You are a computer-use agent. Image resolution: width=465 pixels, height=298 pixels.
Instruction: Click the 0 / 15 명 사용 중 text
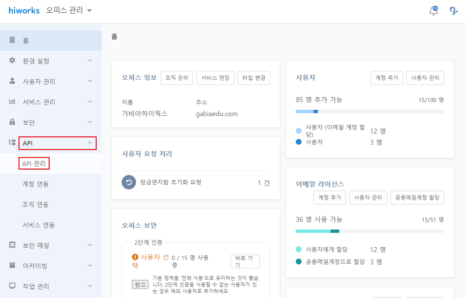pos(190,261)
